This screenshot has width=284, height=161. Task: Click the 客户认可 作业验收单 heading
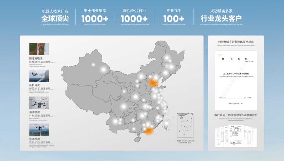[x=236, y=115]
